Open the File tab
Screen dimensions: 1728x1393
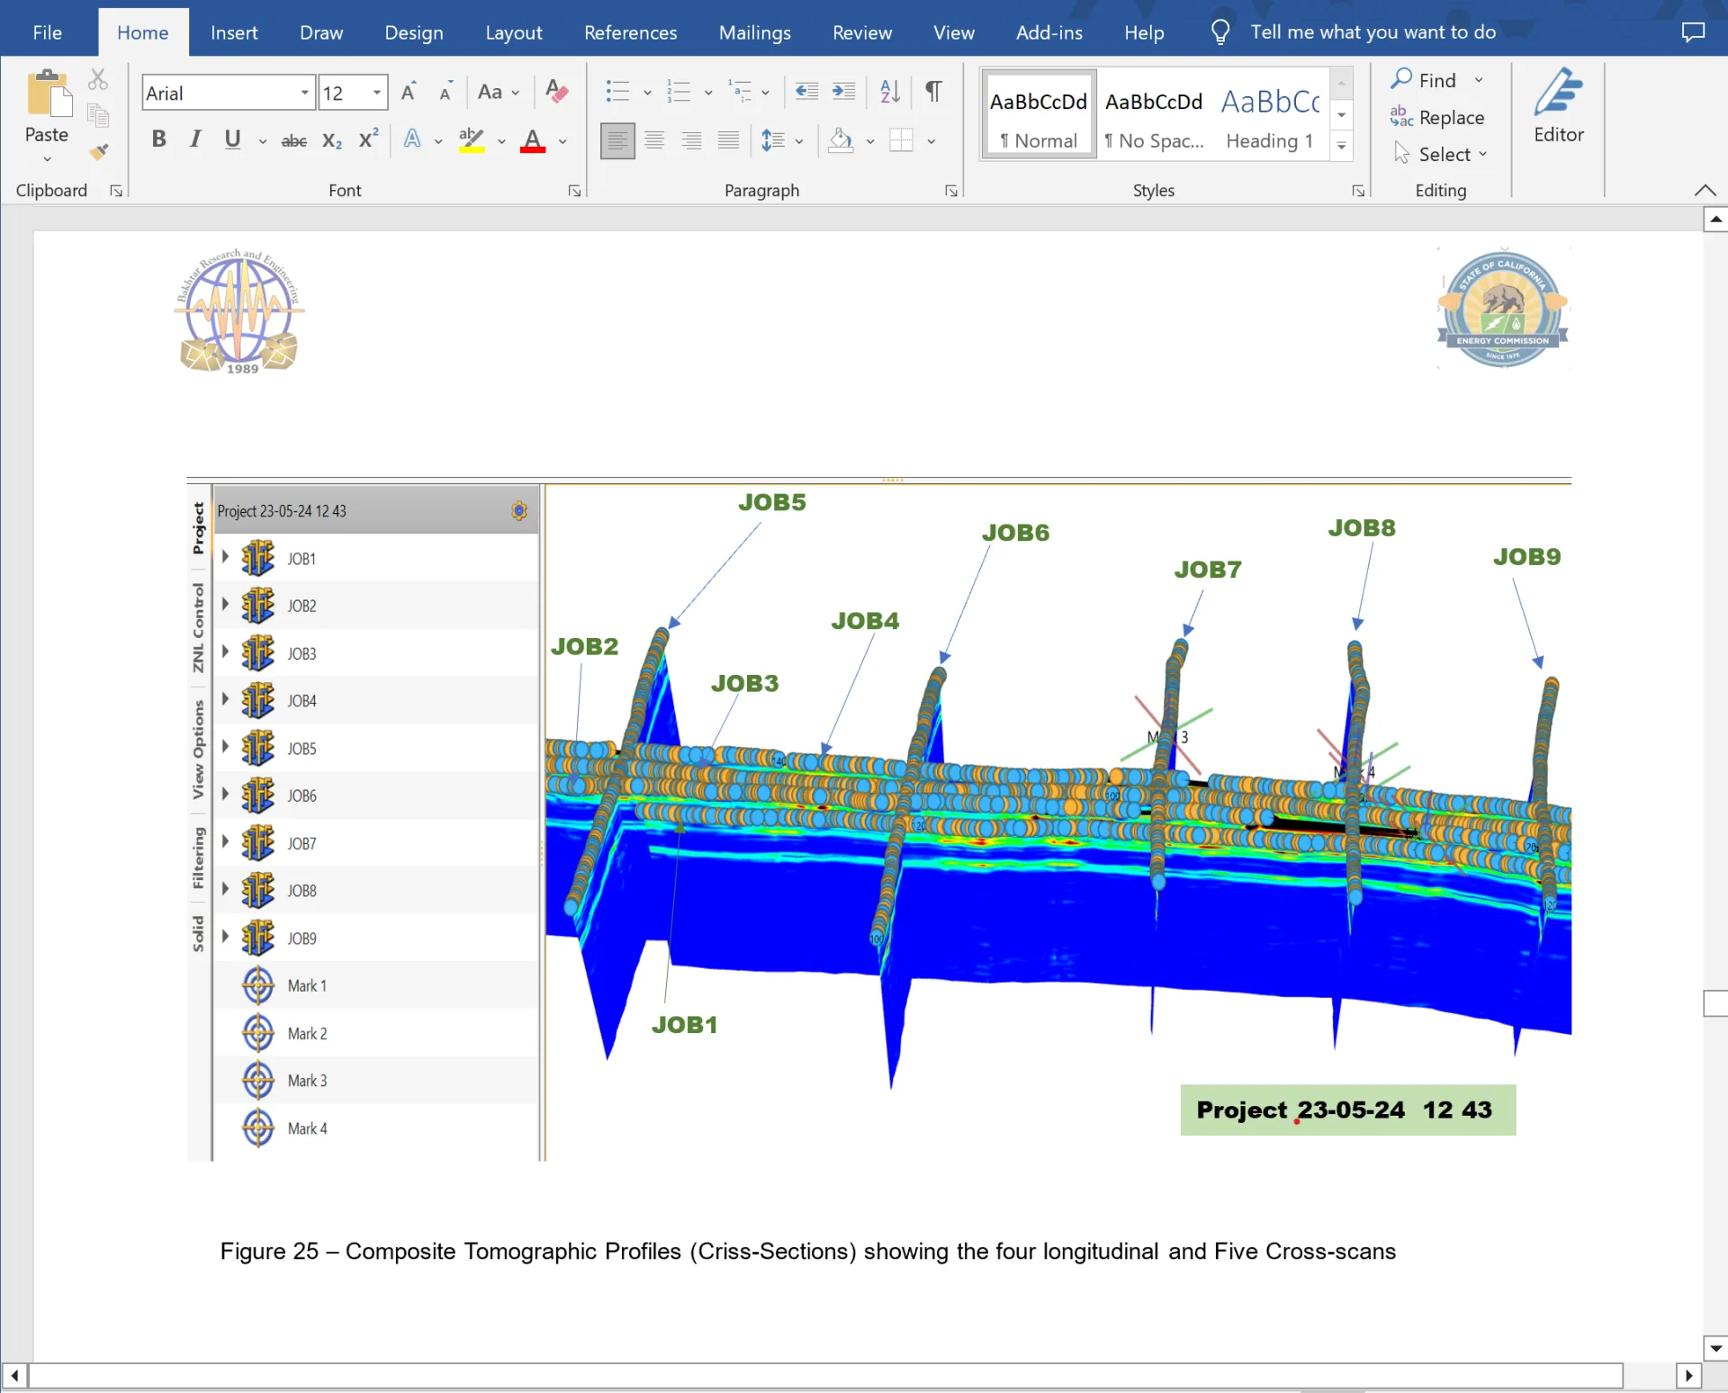pyautogui.click(x=47, y=32)
